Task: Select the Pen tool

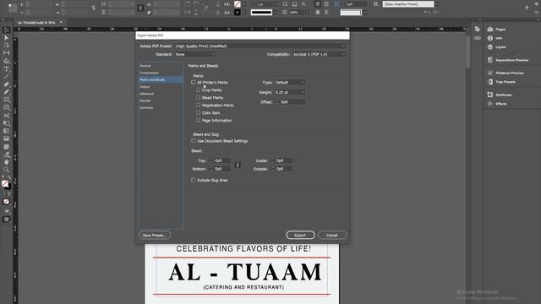Action: pyautogui.click(x=6, y=84)
